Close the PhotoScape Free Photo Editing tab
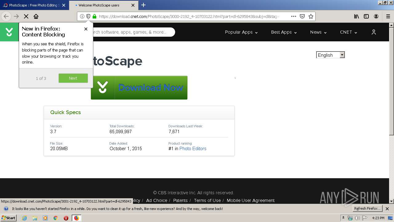 point(64,5)
